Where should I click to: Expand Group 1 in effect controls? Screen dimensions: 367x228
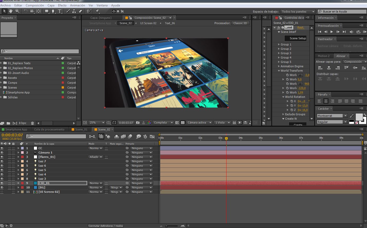coord(279,44)
